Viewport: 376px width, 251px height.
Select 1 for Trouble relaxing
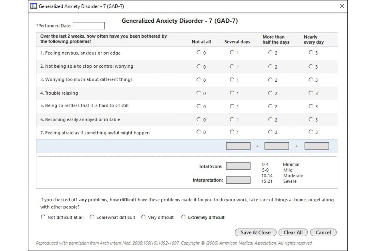(x=232, y=93)
